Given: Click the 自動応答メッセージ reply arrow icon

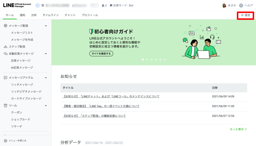Looking at the screenshot, I should (x=5, y=54).
